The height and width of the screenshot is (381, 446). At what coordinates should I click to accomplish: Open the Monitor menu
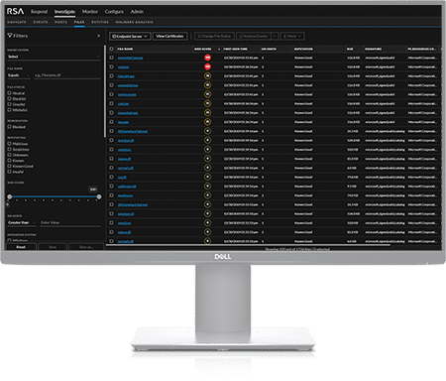tap(90, 12)
